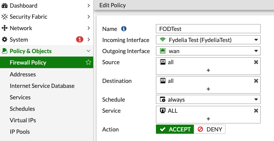Open Schedules in sidebar
Screen dimensions: 274x141
[22, 109]
